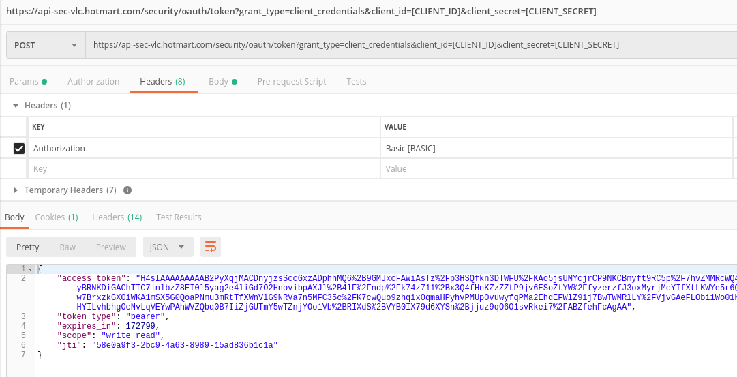Open the Tests tab
The width and height of the screenshot is (737, 377).
[x=356, y=81]
